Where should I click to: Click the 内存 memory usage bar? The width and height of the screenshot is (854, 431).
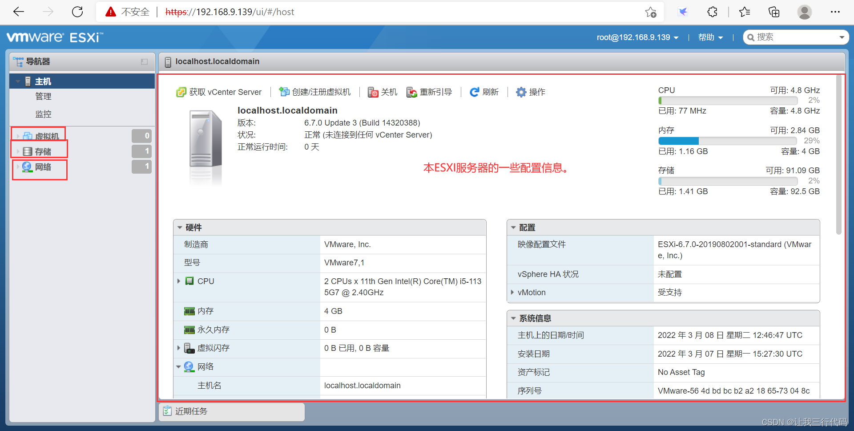click(728, 141)
